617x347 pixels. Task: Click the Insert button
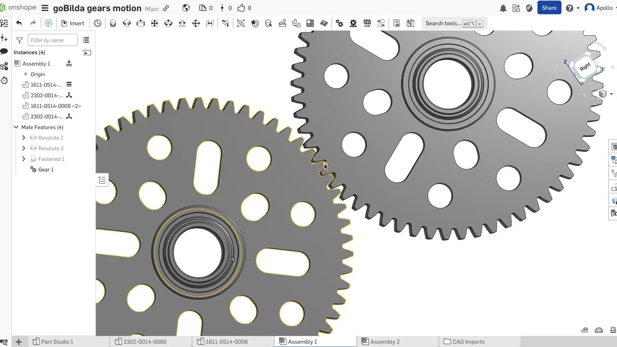72,23
